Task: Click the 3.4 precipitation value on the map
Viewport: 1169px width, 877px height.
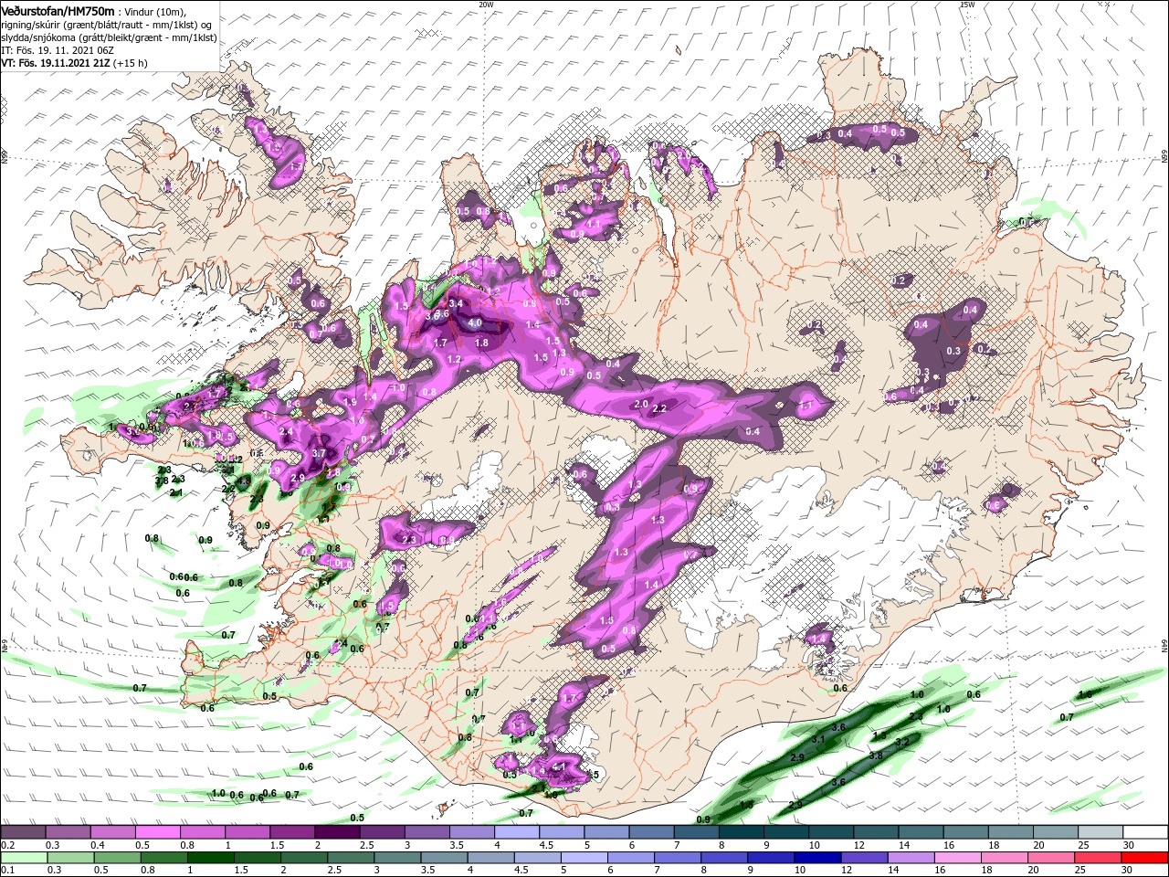Action: [x=456, y=303]
